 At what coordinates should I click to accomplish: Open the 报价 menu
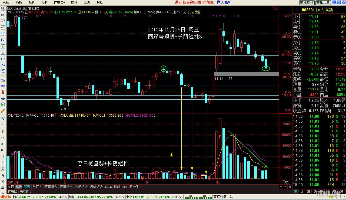pos(32,2)
